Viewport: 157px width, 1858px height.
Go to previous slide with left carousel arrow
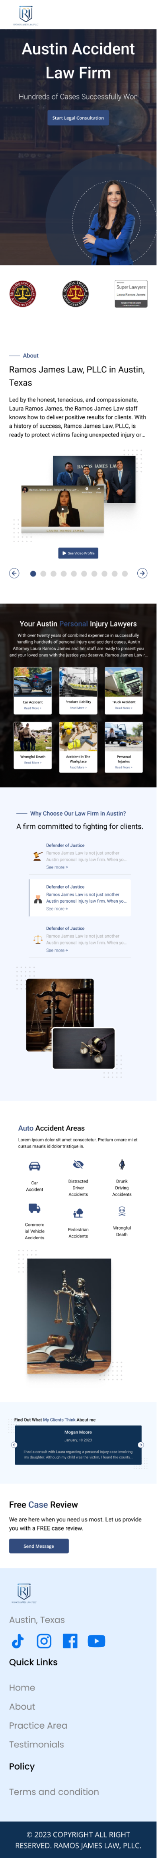pos(14,573)
